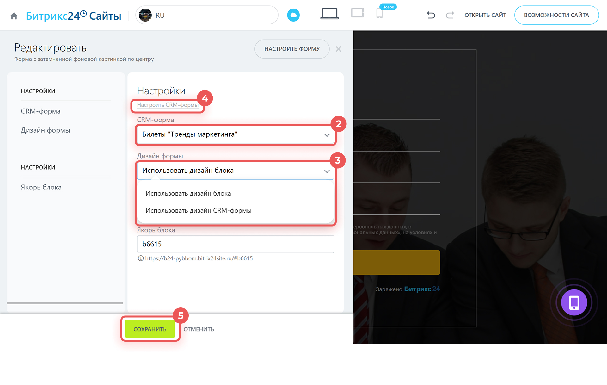This screenshot has width=607, height=385.
Task: Expand the CRM-форма dropdown
Action: (235, 135)
